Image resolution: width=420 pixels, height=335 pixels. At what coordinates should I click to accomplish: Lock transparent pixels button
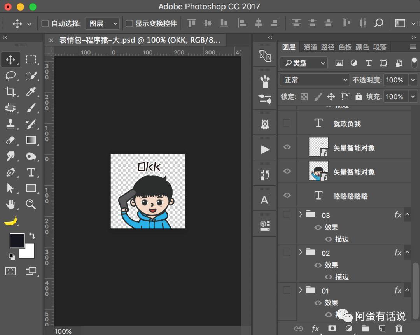304,96
